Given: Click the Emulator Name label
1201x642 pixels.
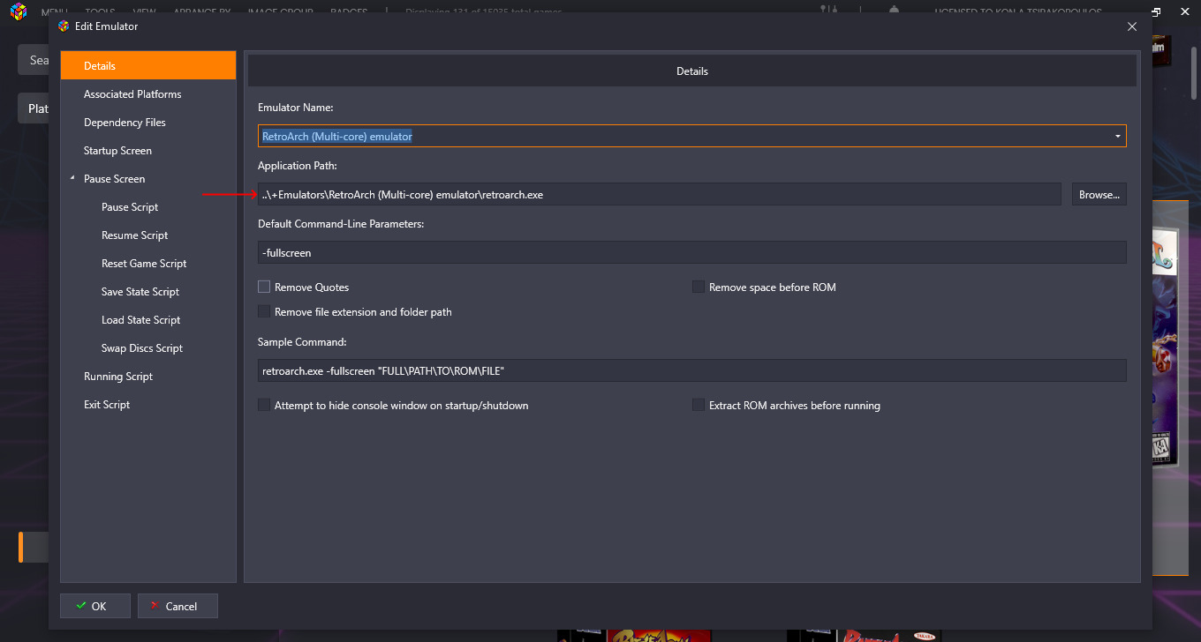Looking at the screenshot, I should pos(295,108).
